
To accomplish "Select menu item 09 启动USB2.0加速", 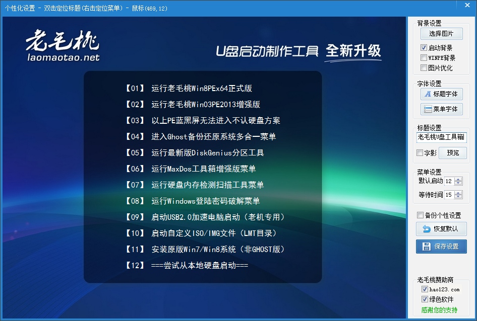I will (x=205, y=217).
